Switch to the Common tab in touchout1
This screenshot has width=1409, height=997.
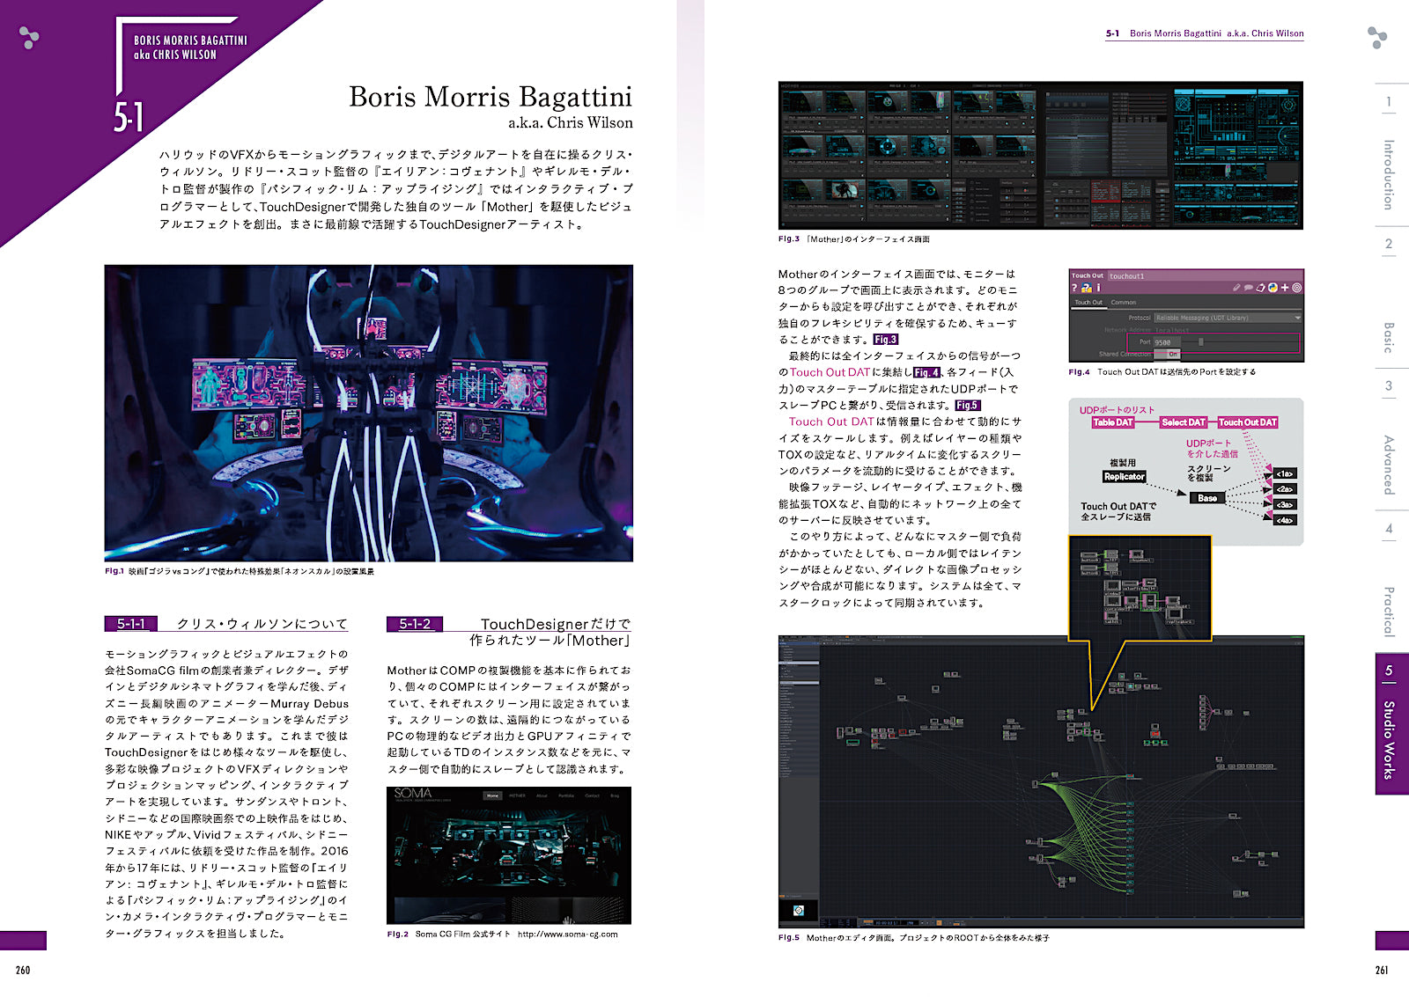coord(1124,303)
